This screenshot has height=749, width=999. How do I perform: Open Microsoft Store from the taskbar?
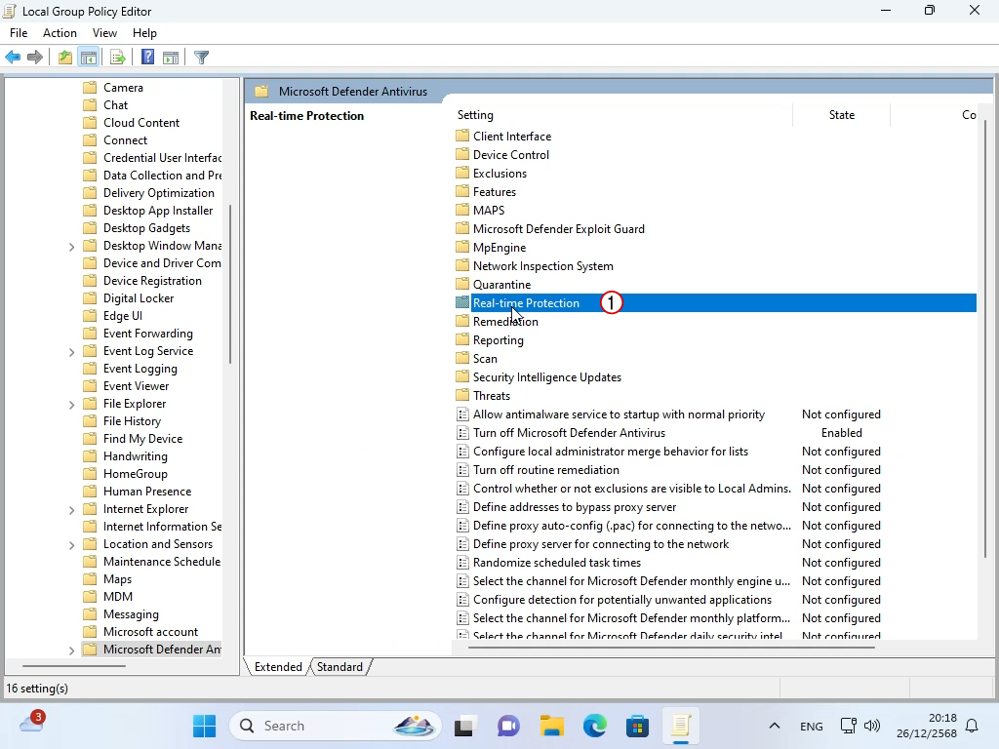638,726
